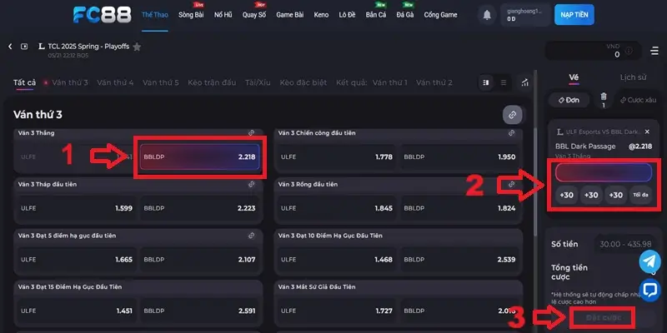Select the Kèo trận đấu tab

(212, 82)
